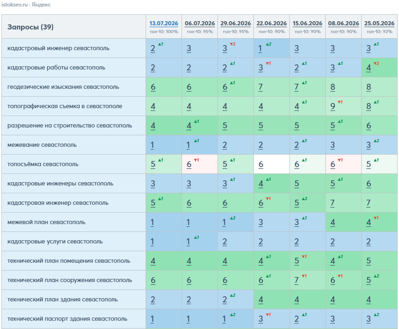This screenshot has height=329, width=399.
Task: Open position 6 for топосъёмка севастополь on 06.07.2026
Action: (189, 164)
